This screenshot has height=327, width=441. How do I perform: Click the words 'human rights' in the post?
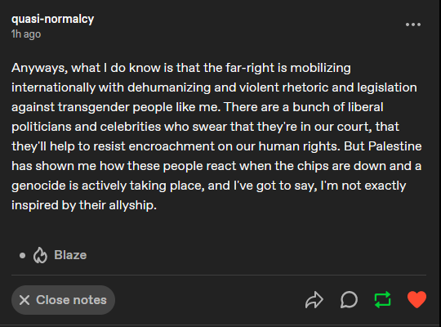click(x=299, y=146)
